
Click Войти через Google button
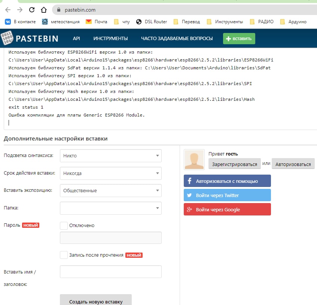pyautogui.click(x=227, y=209)
